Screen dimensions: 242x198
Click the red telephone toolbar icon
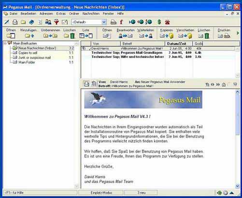167,22
